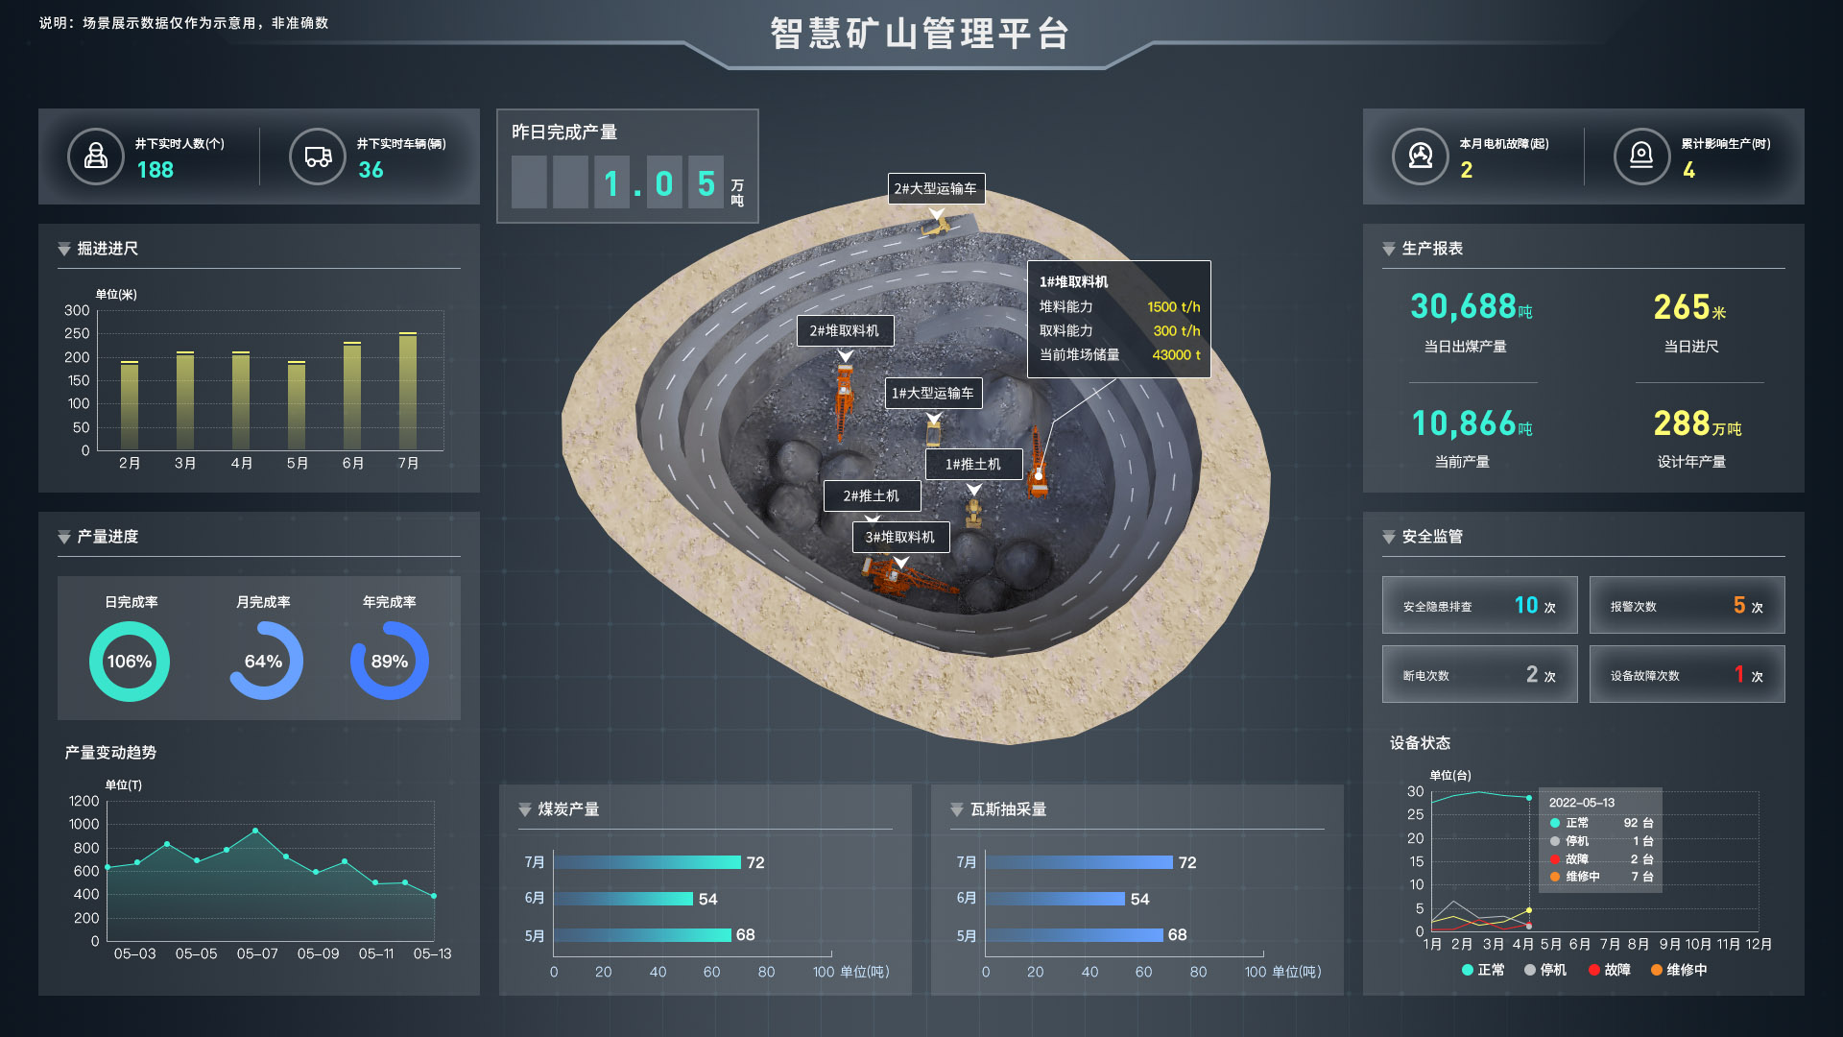Click the monthly motor fault icon

(1421, 157)
